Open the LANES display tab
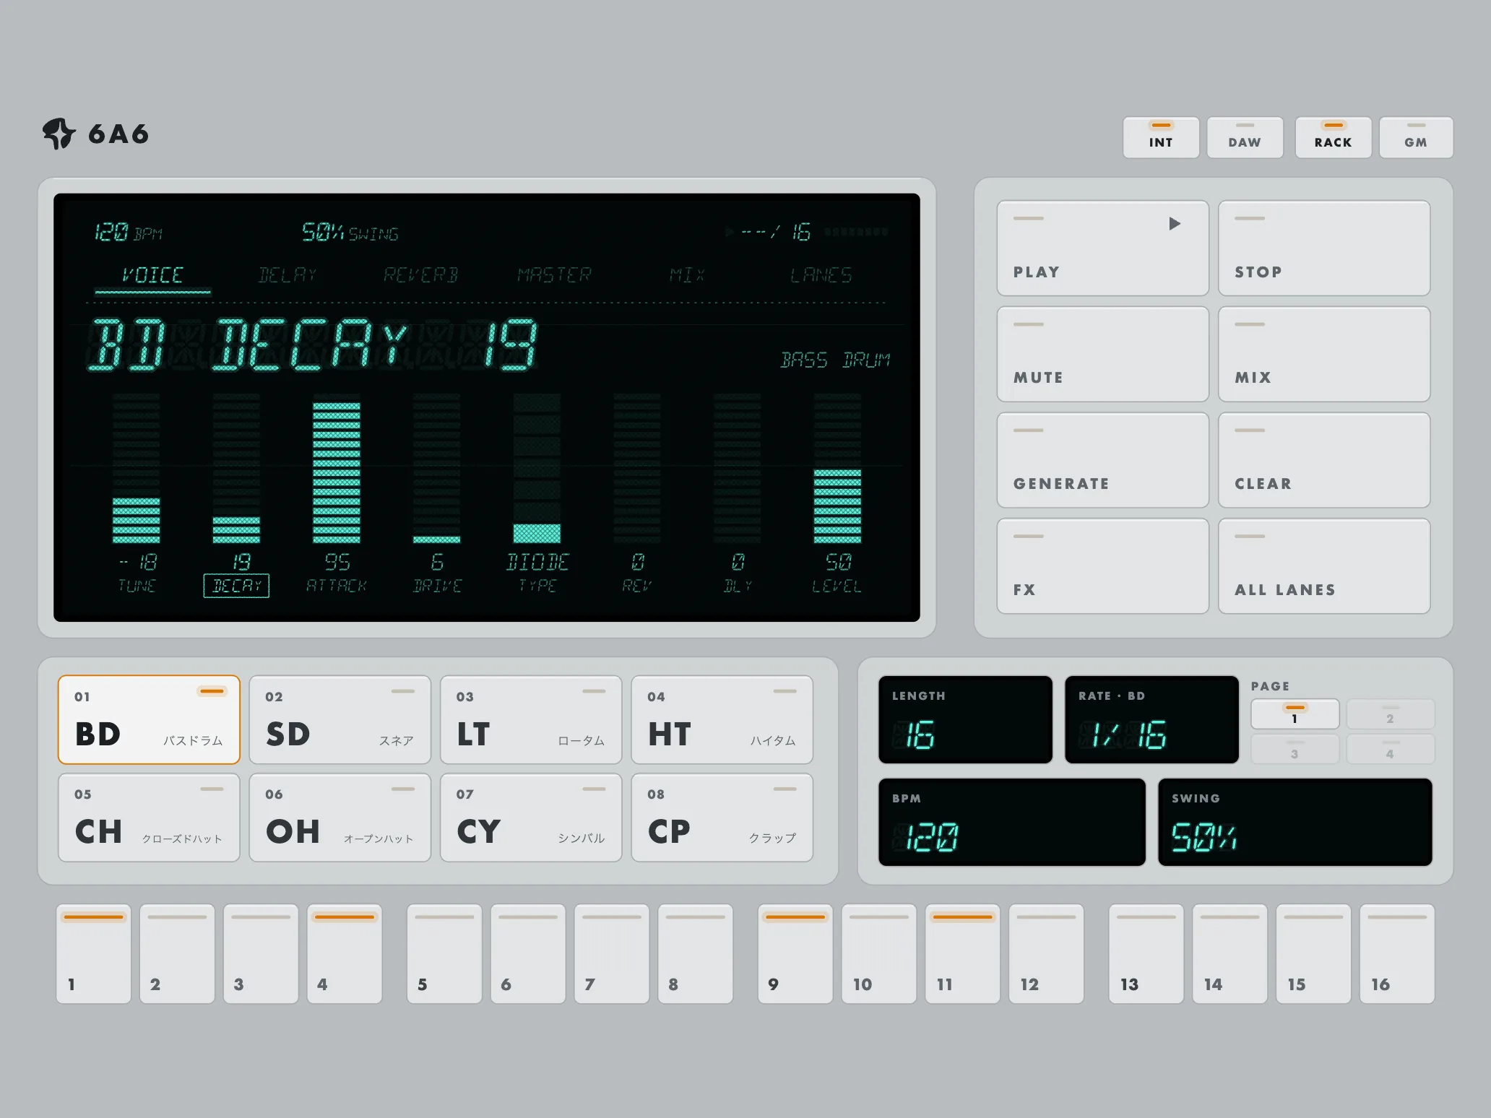This screenshot has height=1118, width=1491. [821, 275]
